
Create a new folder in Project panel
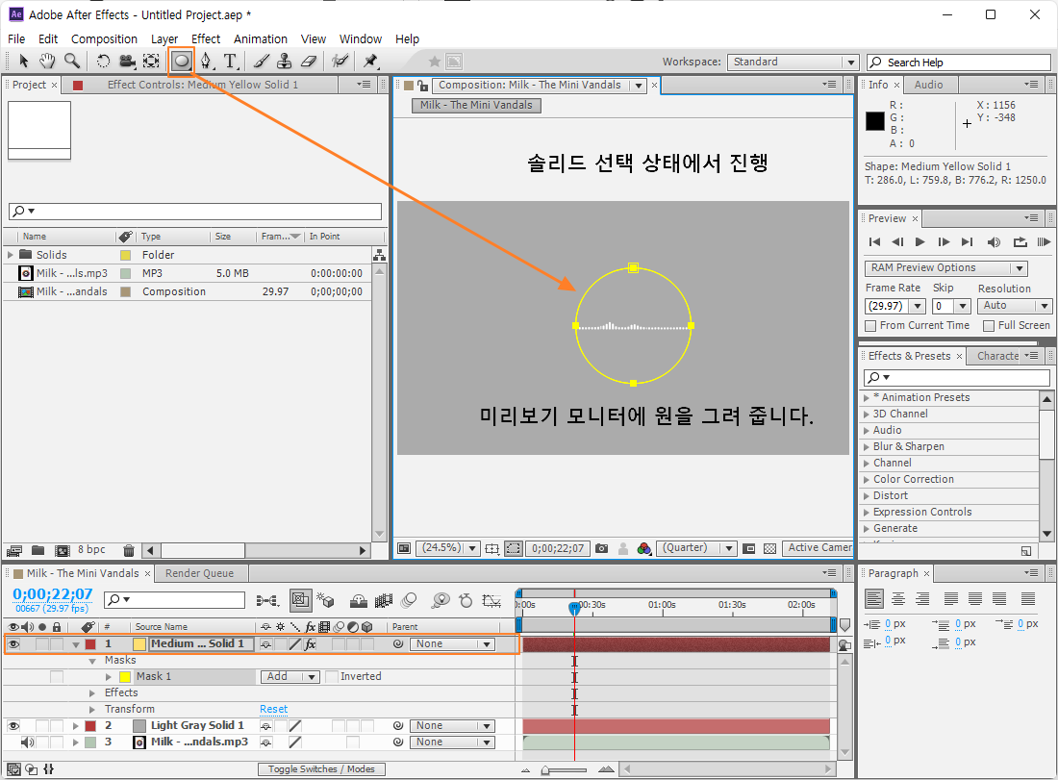coord(38,550)
